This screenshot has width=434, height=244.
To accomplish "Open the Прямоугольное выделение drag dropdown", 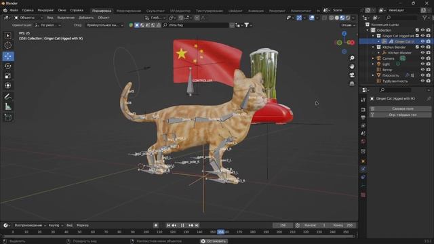I will click(104, 25).
